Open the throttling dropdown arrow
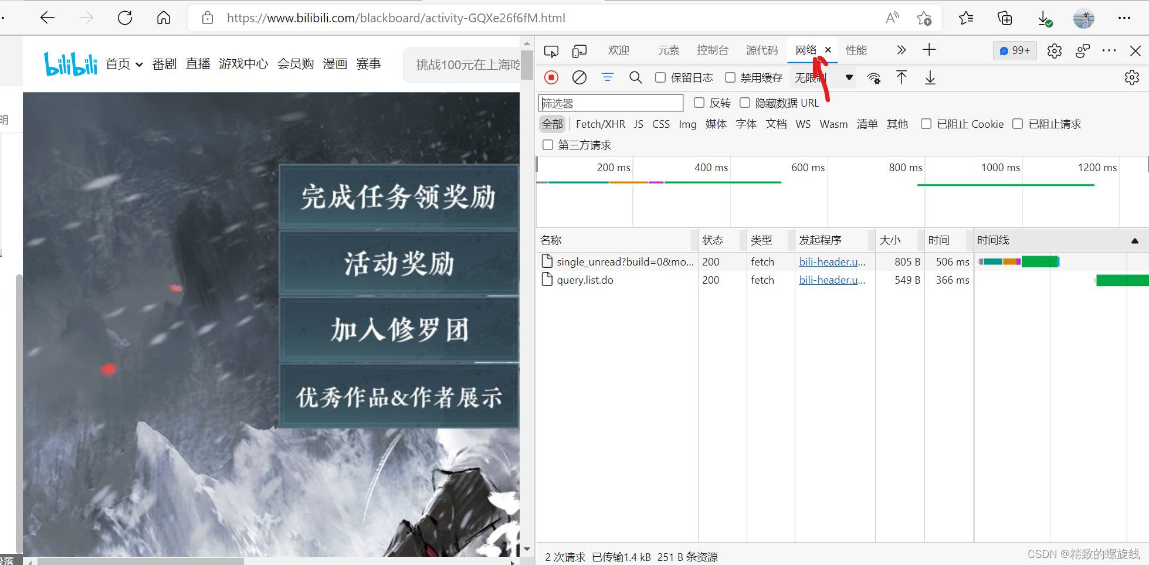The image size is (1149, 565). click(x=849, y=77)
